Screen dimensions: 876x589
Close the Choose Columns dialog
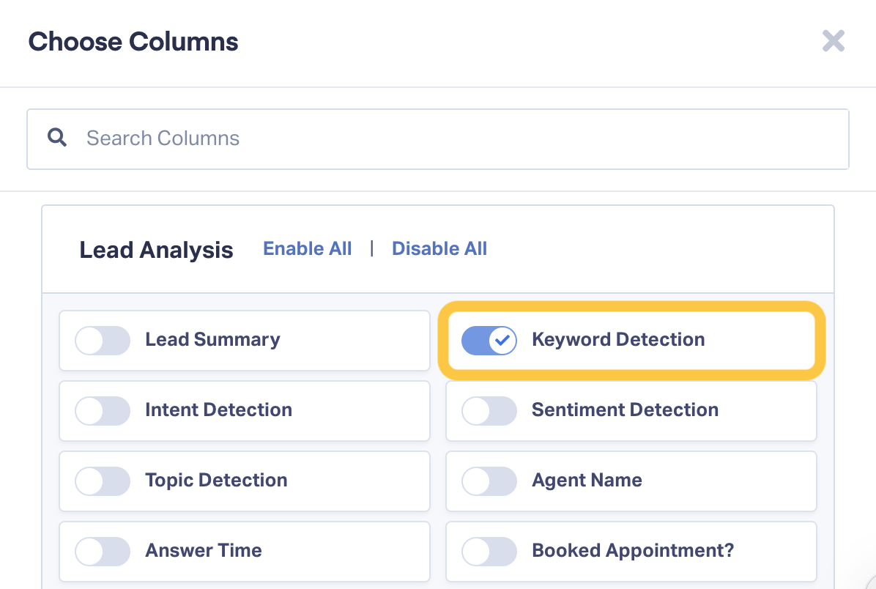pos(833,41)
